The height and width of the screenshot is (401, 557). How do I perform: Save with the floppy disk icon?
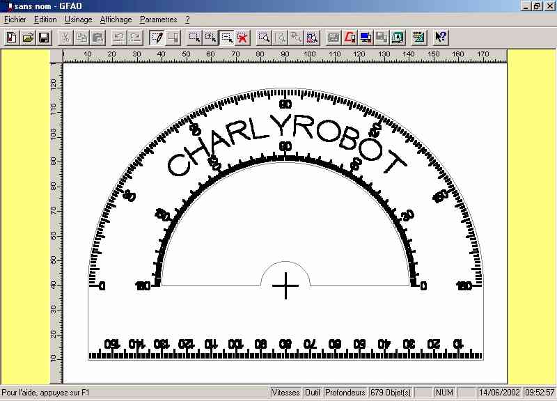[44, 38]
